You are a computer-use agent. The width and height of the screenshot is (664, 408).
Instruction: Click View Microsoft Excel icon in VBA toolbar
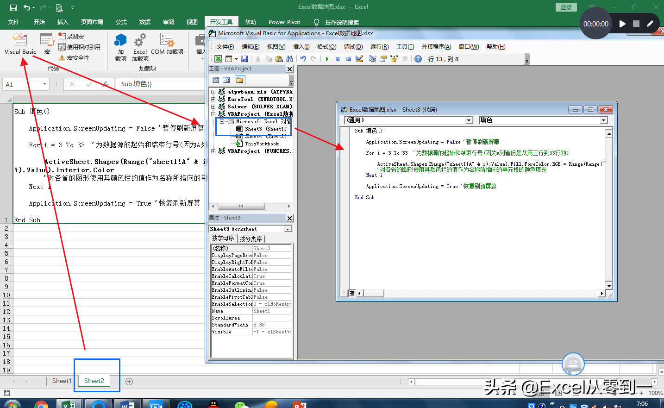pyautogui.click(x=218, y=59)
